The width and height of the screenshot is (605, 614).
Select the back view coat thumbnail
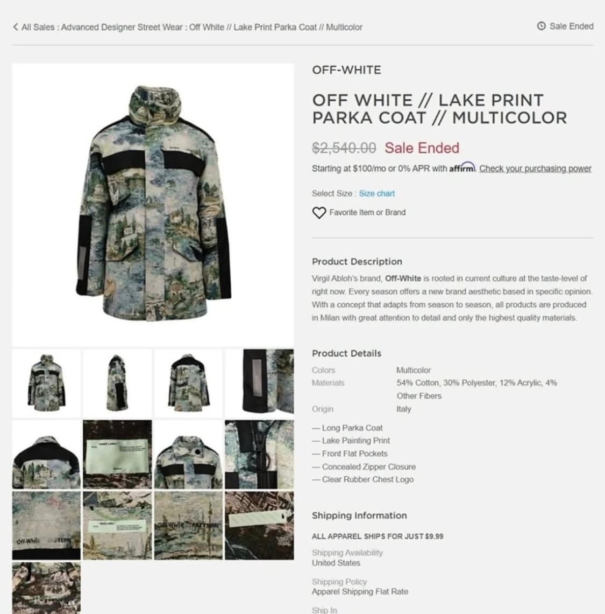coord(189,383)
